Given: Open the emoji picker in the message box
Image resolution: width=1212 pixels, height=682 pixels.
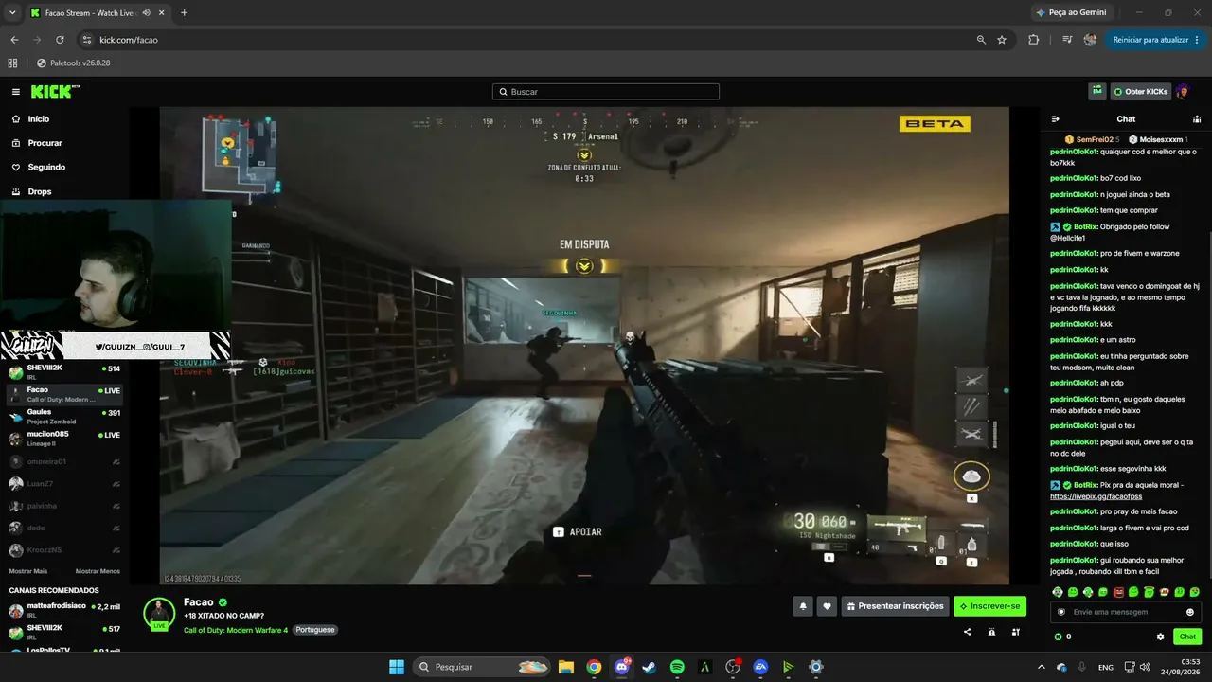Looking at the screenshot, I should point(1190,612).
